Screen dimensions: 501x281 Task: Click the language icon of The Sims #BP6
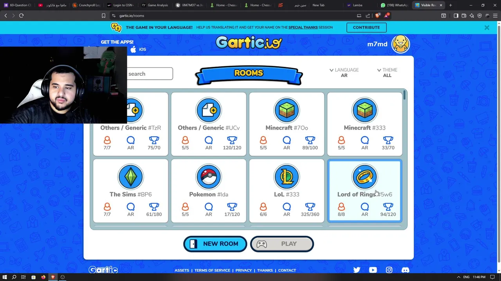[x=130, y=207]
